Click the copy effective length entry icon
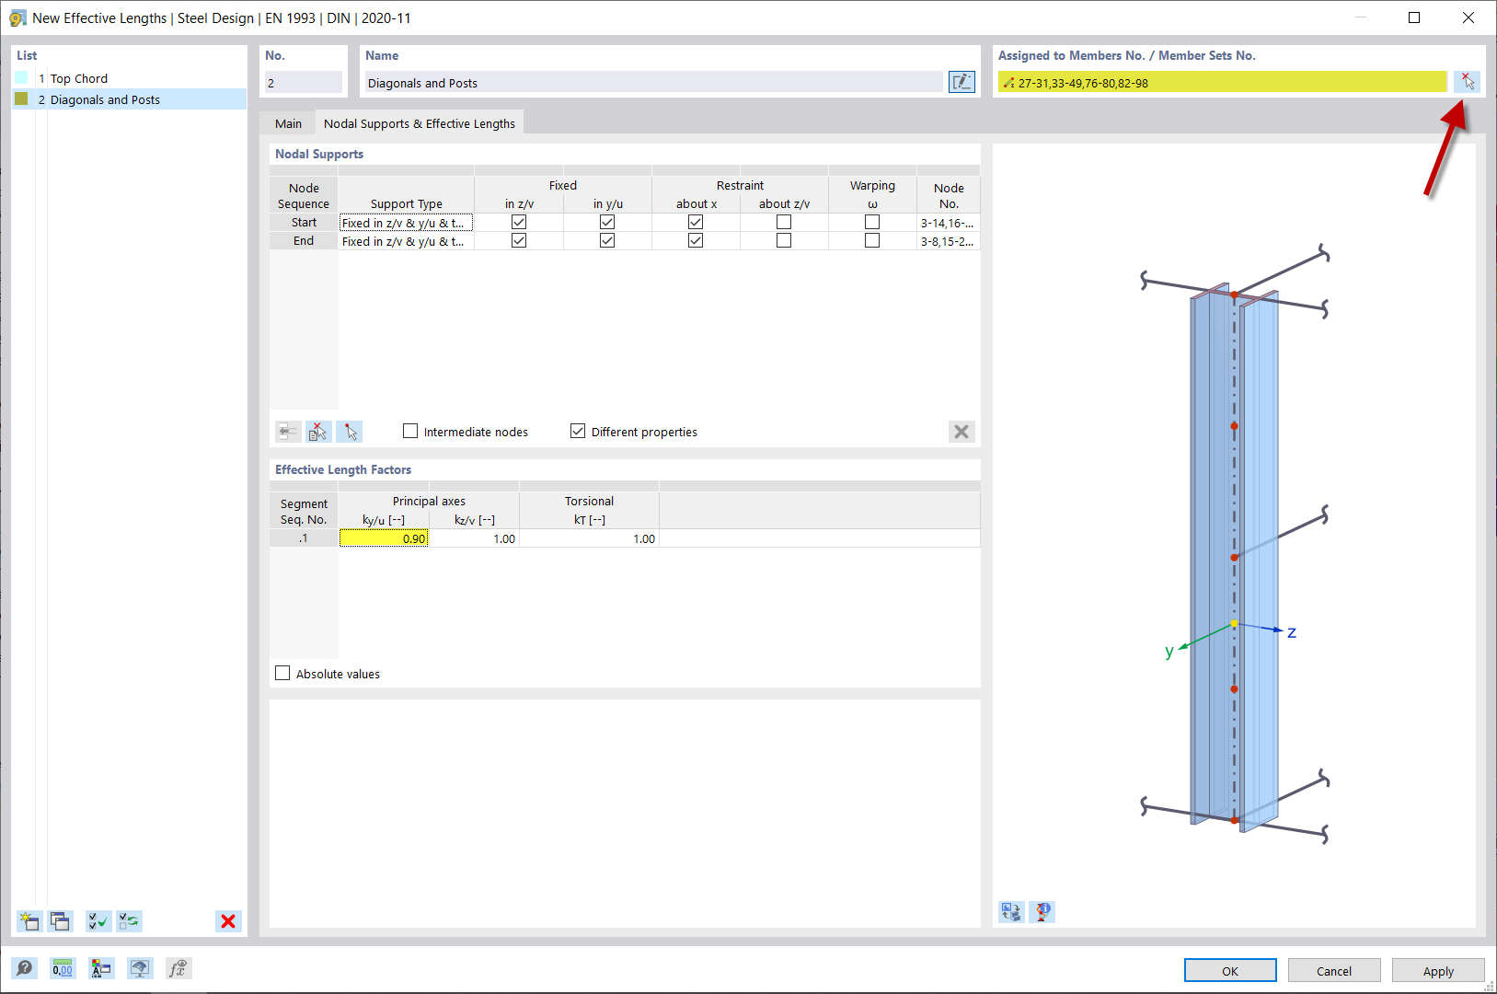Viewport: 1497px width, 994px height. 61,921
